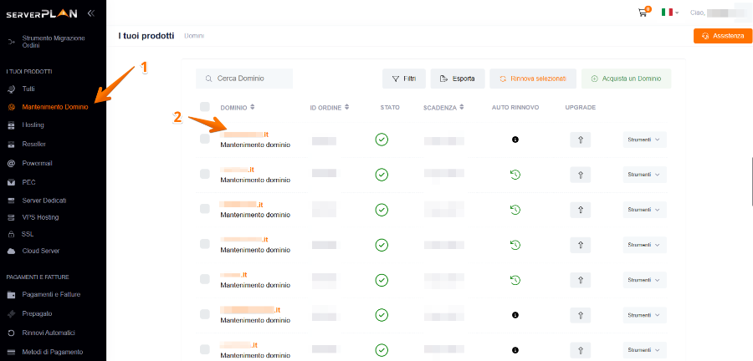
Task: Click the page vertical scrollbar thumb
Action: click(751, 180)
